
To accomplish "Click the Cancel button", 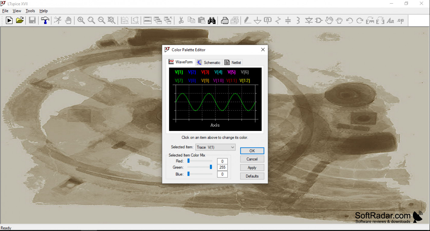I will click(252, 159).
